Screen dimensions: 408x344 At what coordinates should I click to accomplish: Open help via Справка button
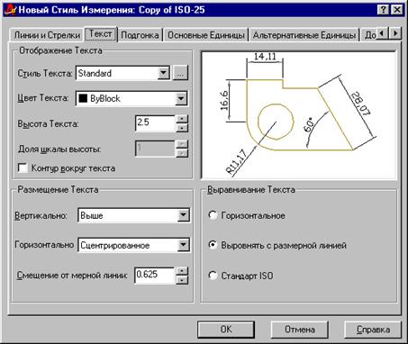[x=373, y=330]
